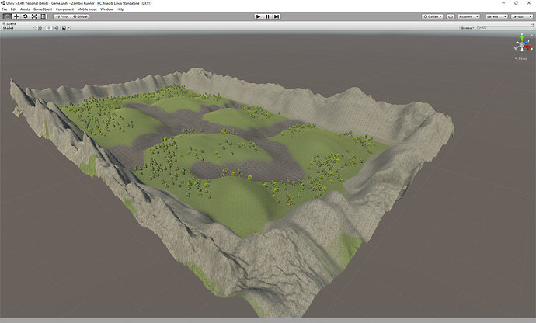Toggle Persp/Iso projection label
The height and width of the screenshot is (323, 536).
521,59
